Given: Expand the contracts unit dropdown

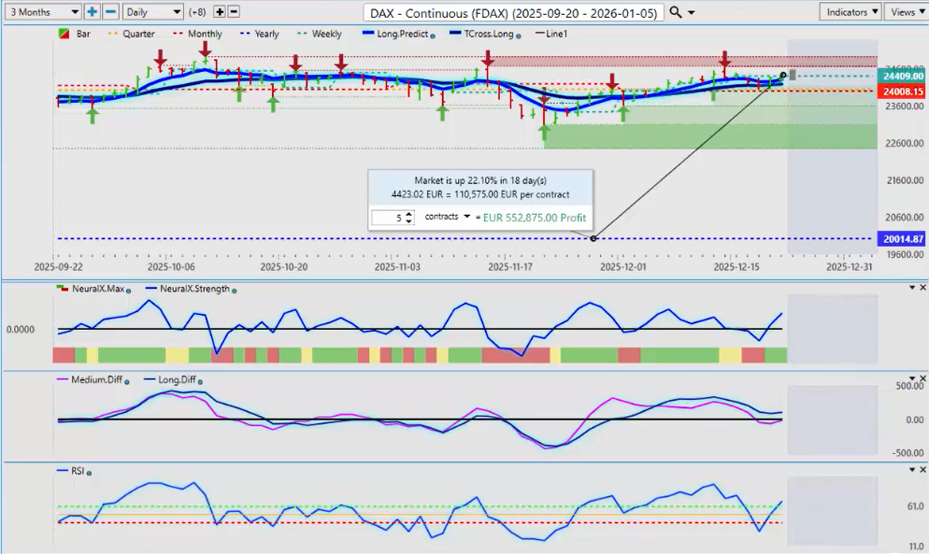Looking at the screenshot, I should pos(465,216).
